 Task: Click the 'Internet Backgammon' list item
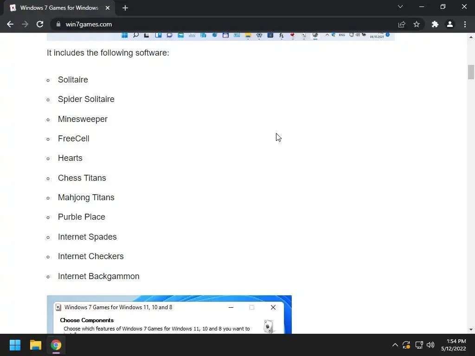coord(98,276)
